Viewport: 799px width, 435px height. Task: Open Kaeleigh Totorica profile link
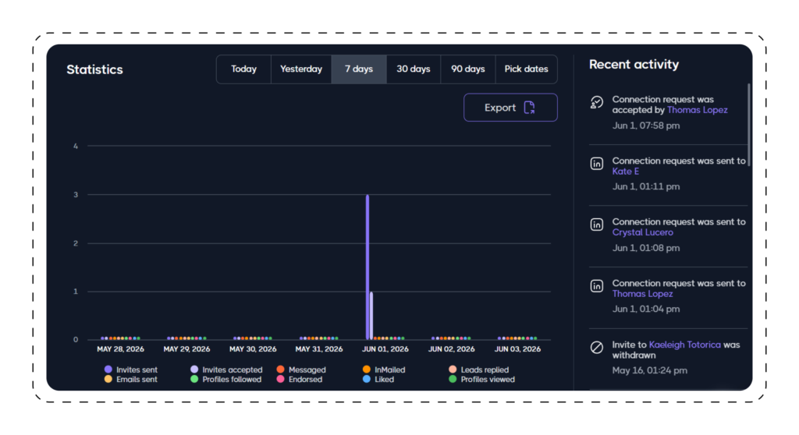pos(684,345)
